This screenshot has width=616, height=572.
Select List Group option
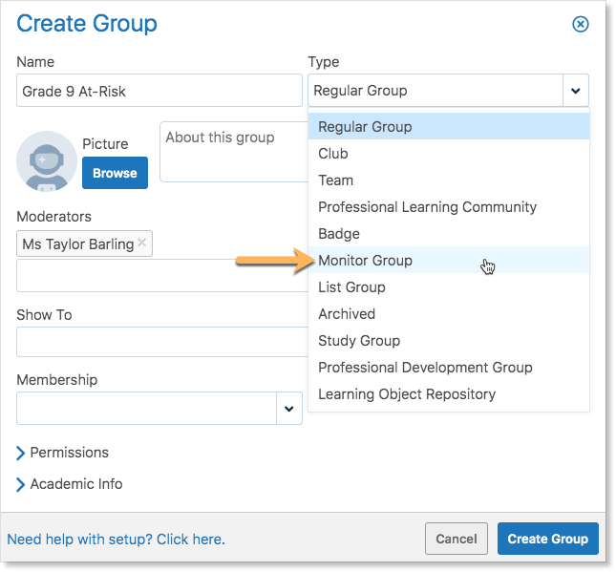coord(449,286)
